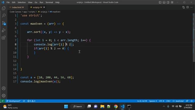Show hidden system tray icons chevron
The image size is (195, 110).
pos(164,106)
